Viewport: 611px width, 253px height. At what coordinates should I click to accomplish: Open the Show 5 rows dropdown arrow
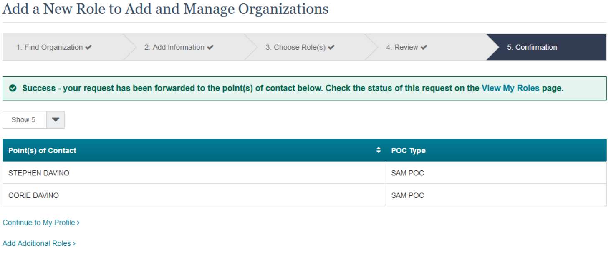coord(56,120)
